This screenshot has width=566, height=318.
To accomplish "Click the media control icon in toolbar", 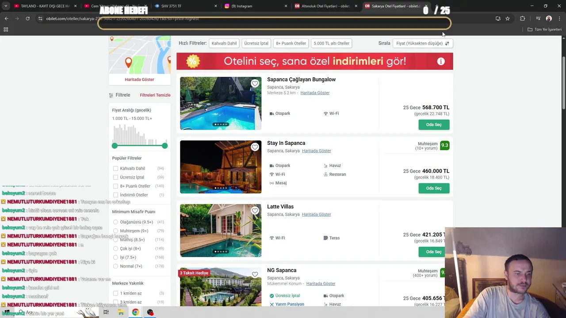I will point(538,19).
